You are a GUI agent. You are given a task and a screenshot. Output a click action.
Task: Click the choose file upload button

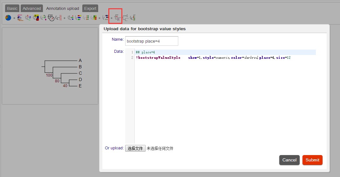pyautogui.click(x=135, y=148)
